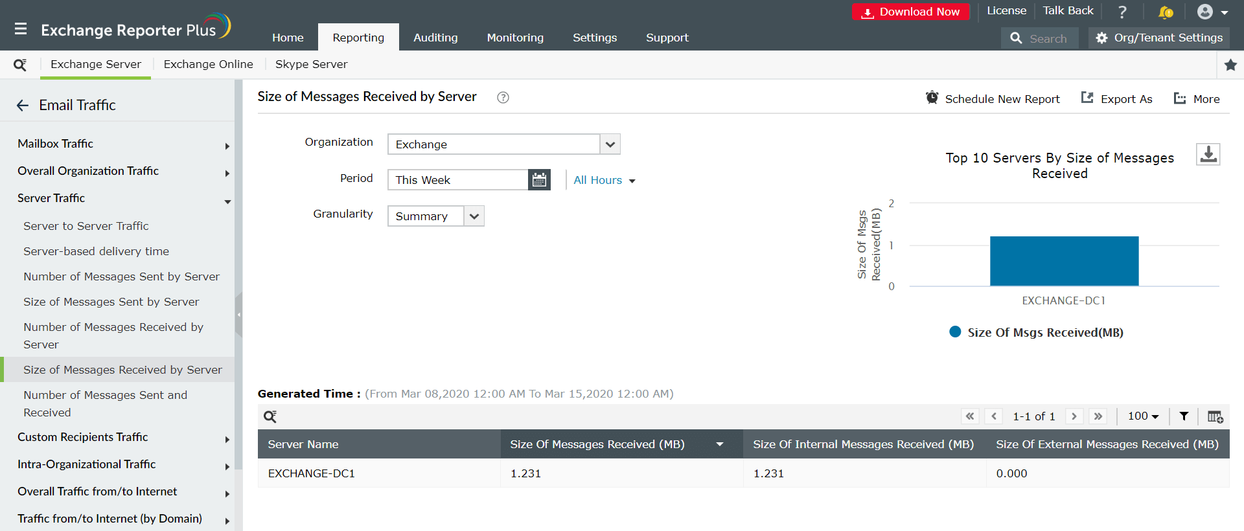Add report to favorites star icon
This screenshot has height=531, width=1244.
coord(1230,65)
